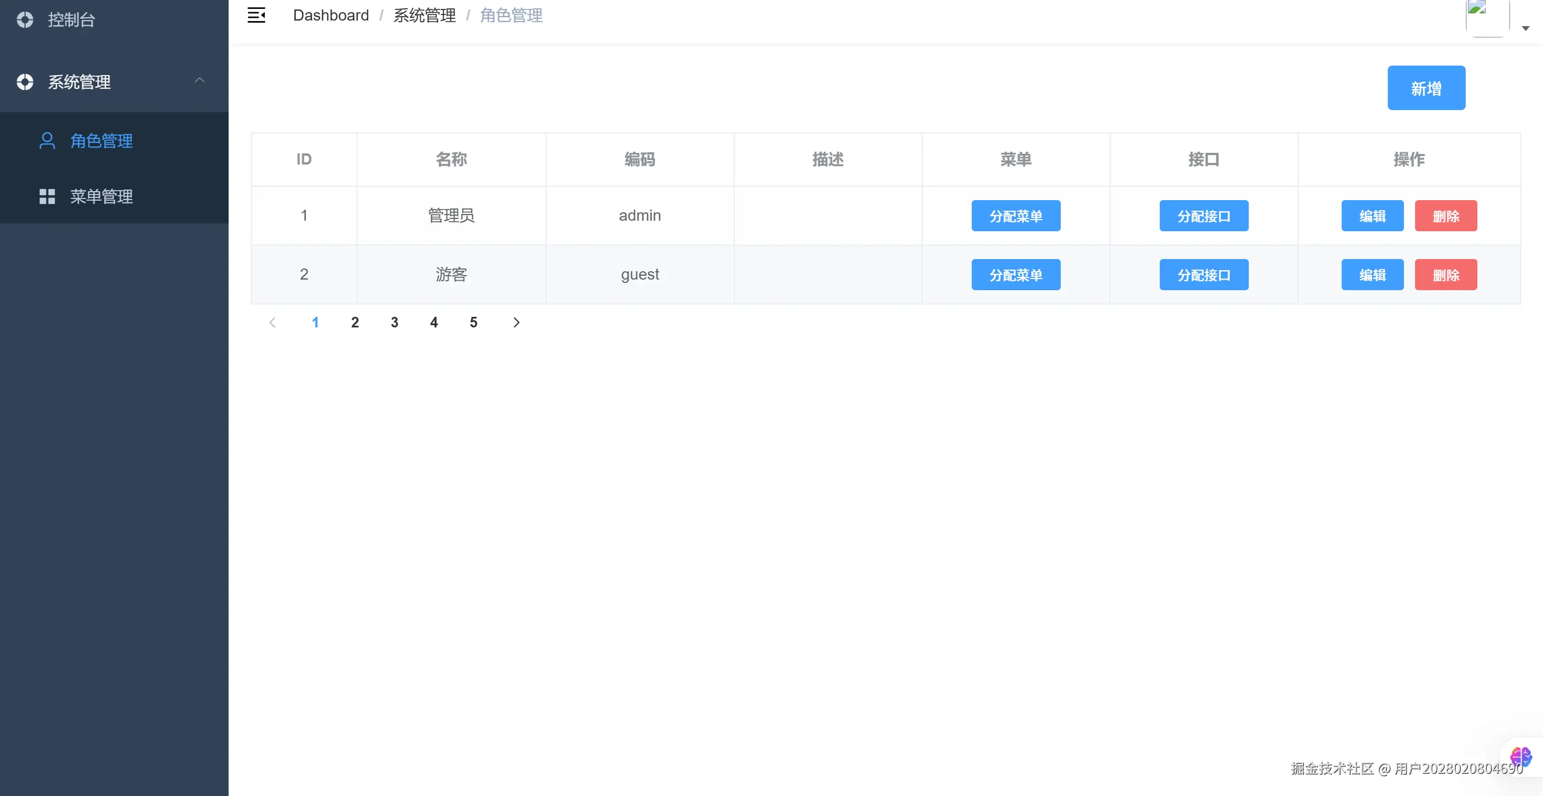Click the floating brain assistant icon
Image resolution: width=1543 pixels, height=796 pixels.
tap(1520, 757)
